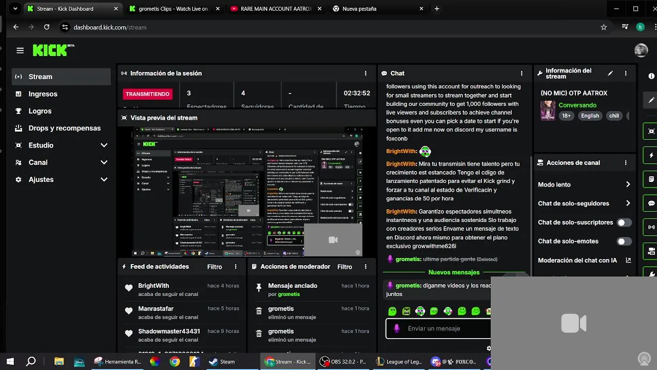
Task: Select Ingresos in the sidebar
Action: 62,94
